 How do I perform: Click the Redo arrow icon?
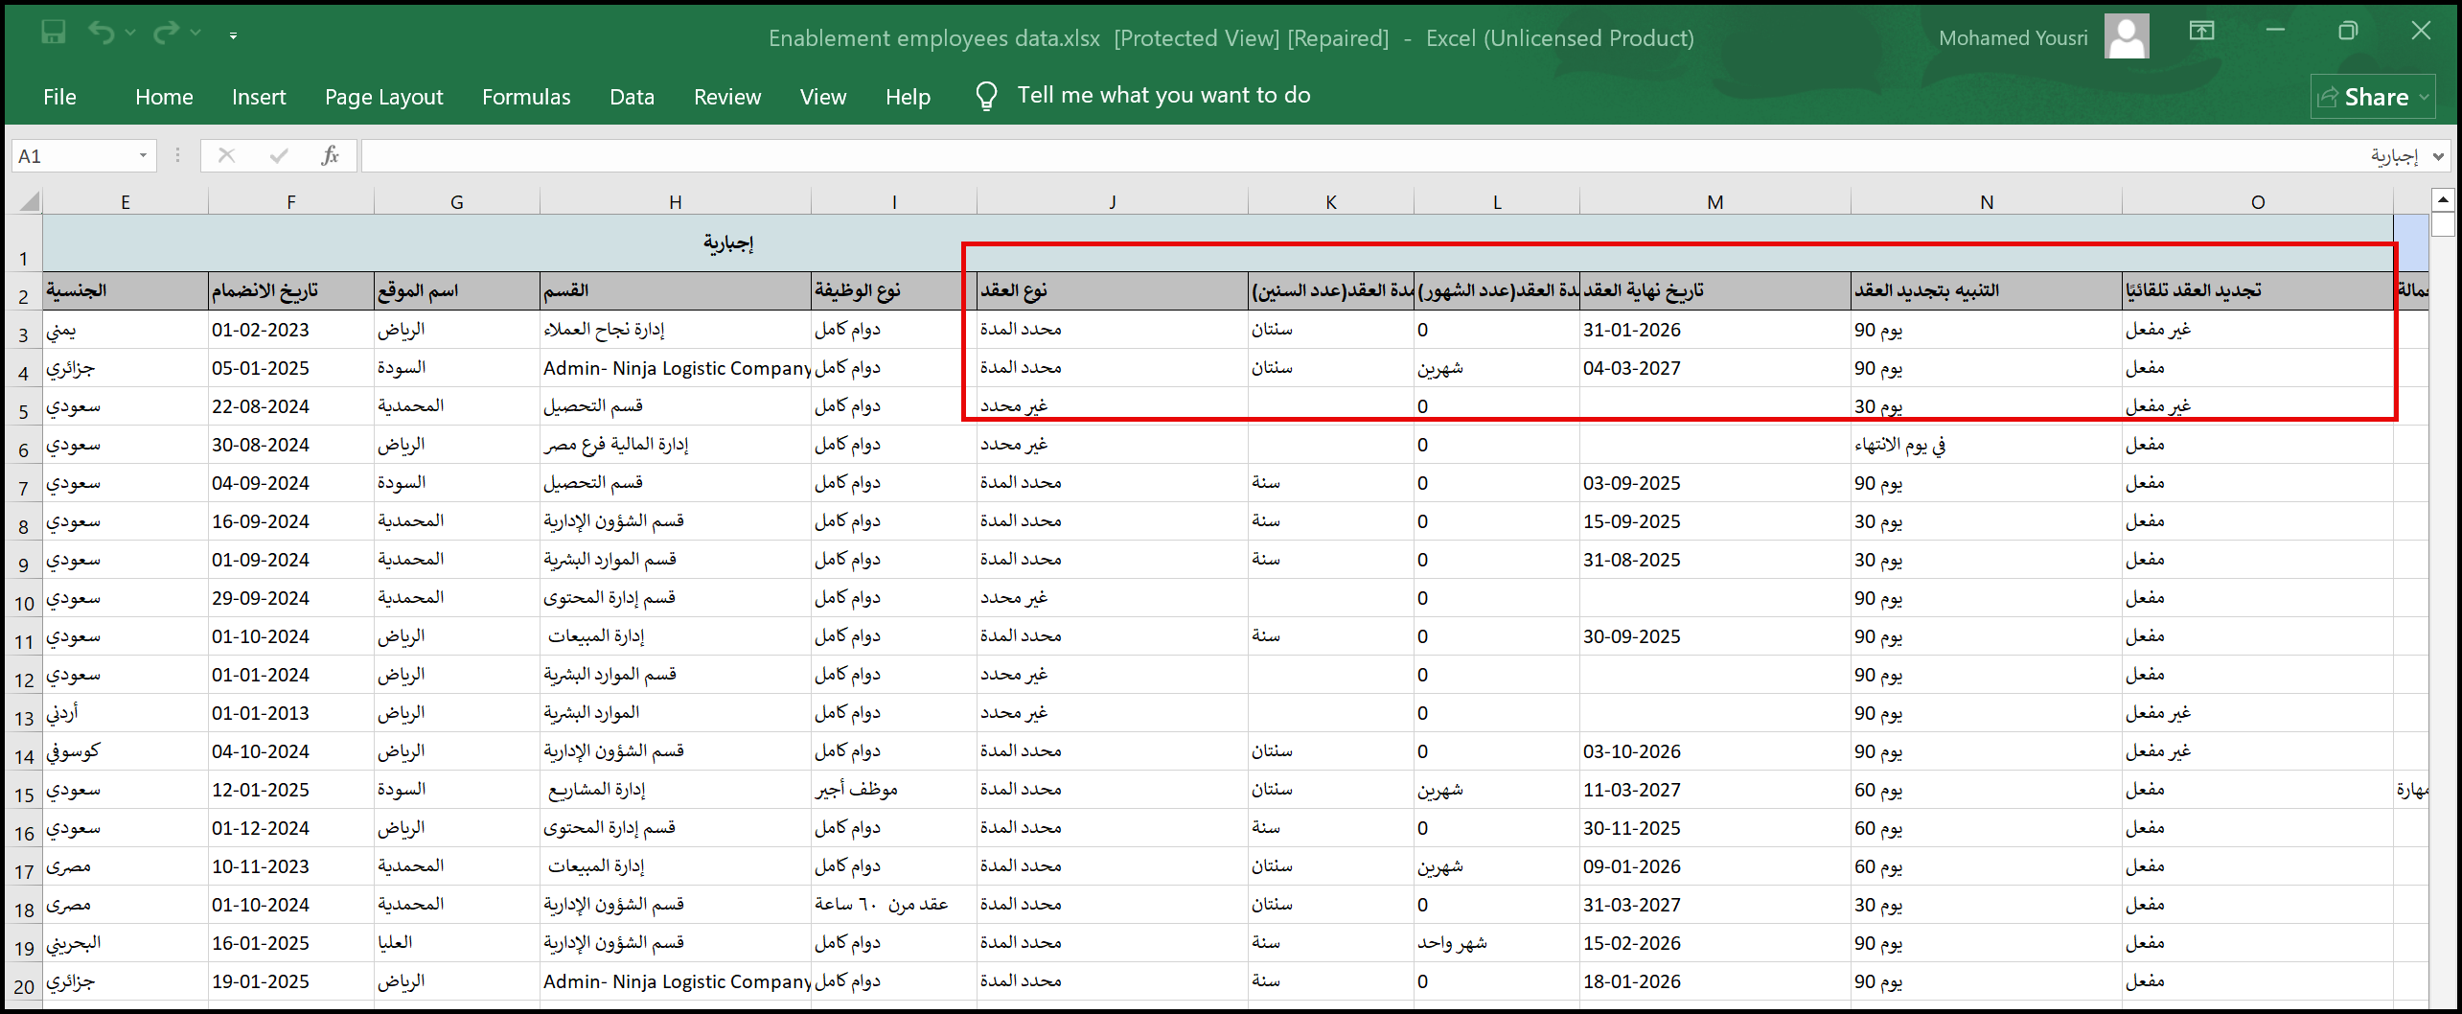pyautogui.click(x=166, y=34)
